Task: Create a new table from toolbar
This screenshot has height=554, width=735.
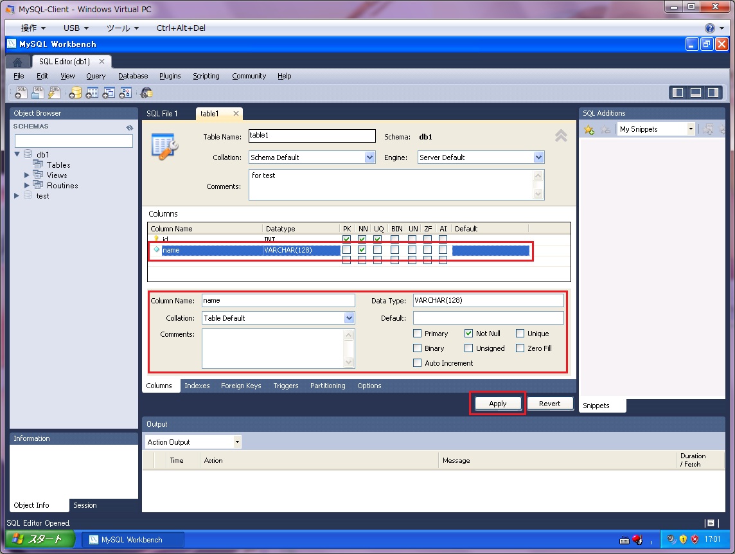Action: click(92, 93)
